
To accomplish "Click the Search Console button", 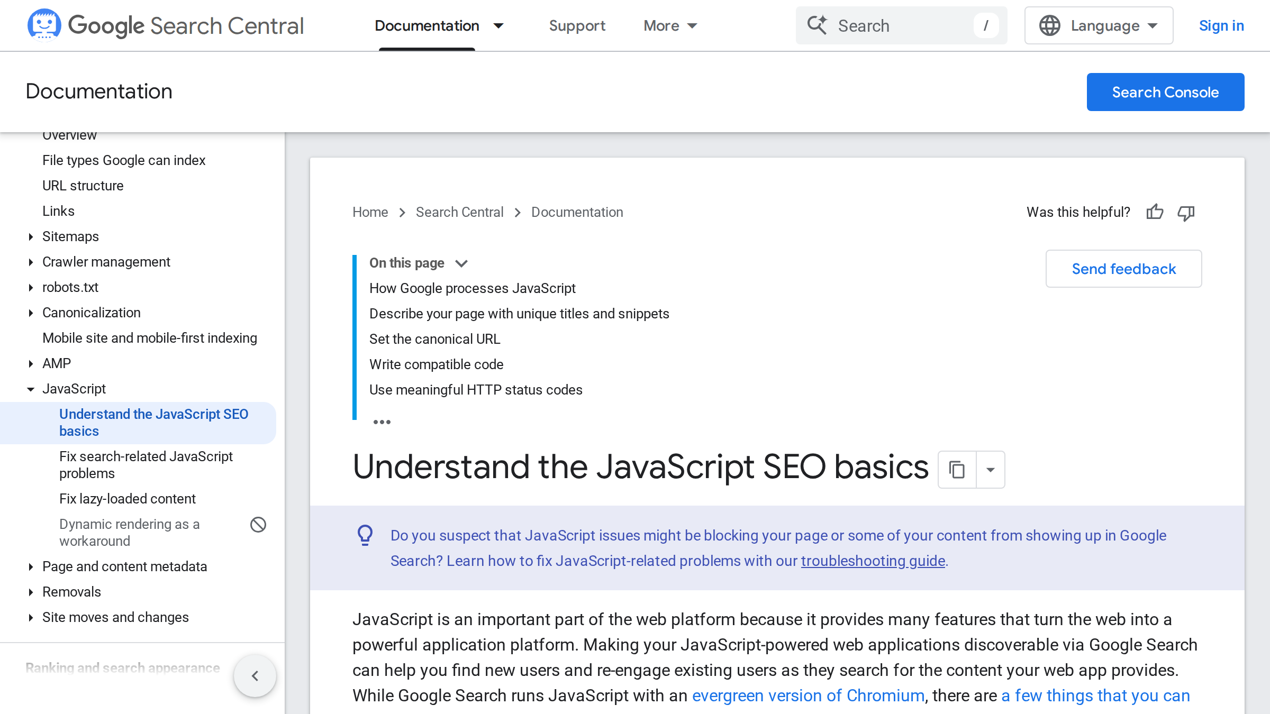I will [x=1165, y=92].
